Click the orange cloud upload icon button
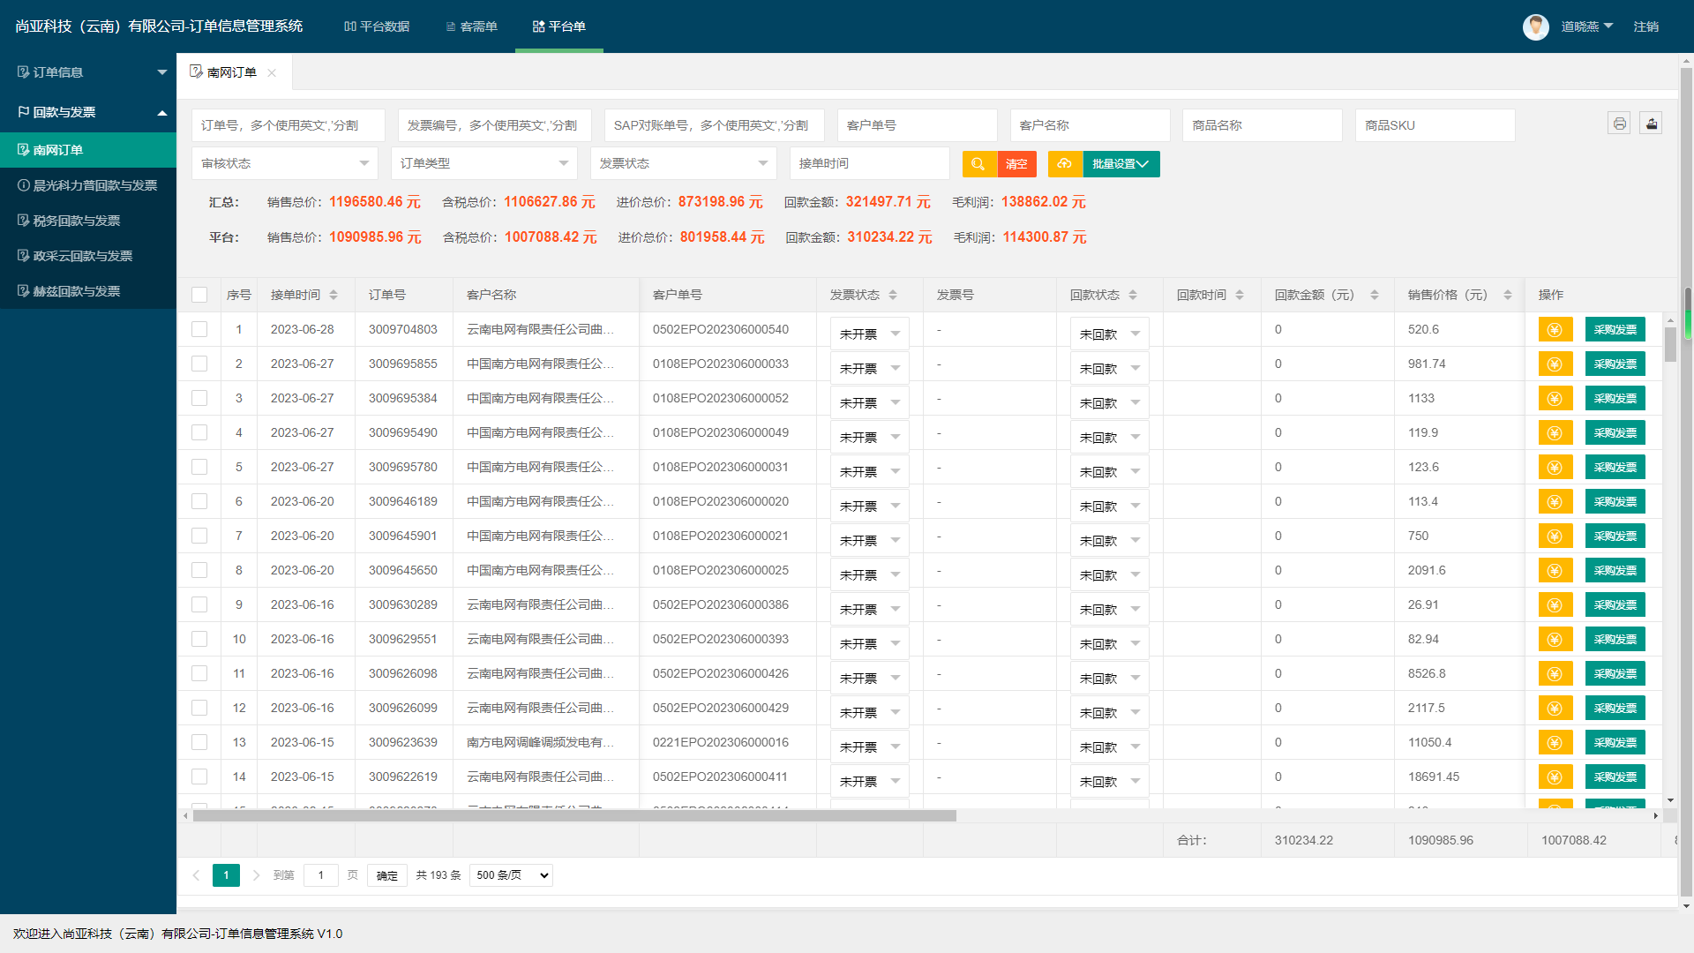 [1065, 164]
